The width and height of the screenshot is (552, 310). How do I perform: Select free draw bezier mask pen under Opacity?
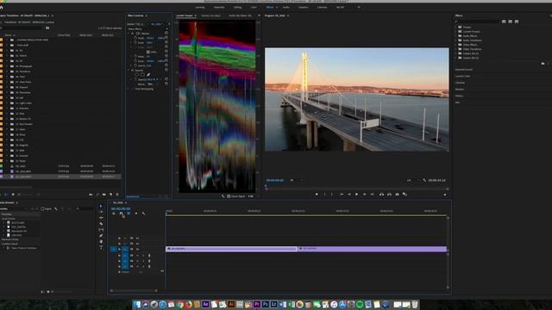point(148,75)
